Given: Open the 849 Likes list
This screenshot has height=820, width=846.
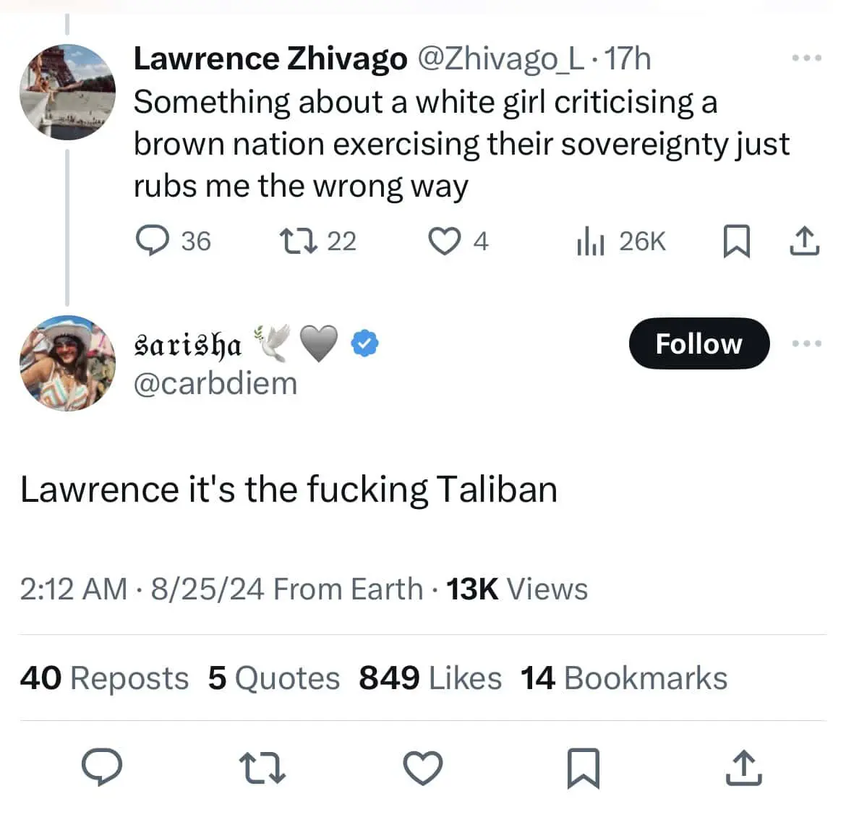Looking at the screenshot, I should 430,678.
